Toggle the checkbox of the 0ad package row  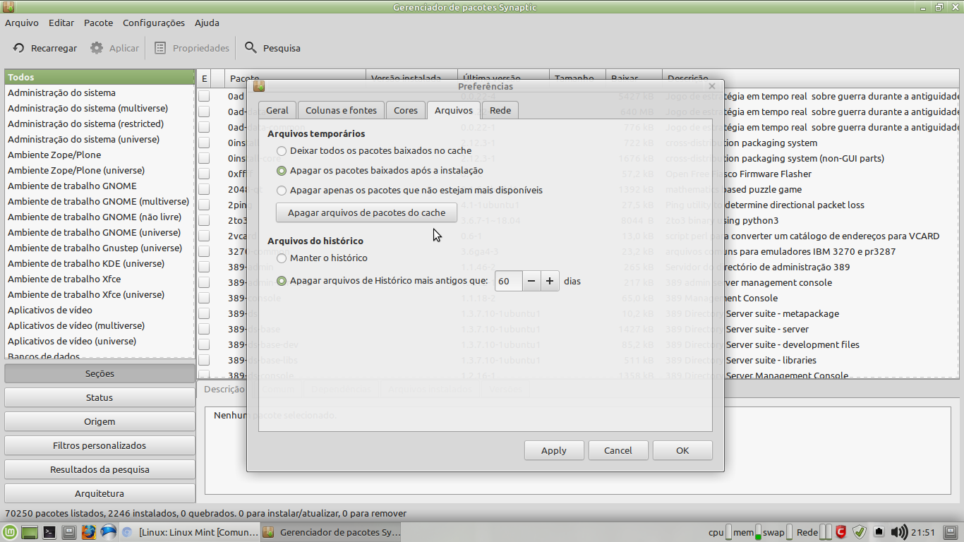(204, 96)
